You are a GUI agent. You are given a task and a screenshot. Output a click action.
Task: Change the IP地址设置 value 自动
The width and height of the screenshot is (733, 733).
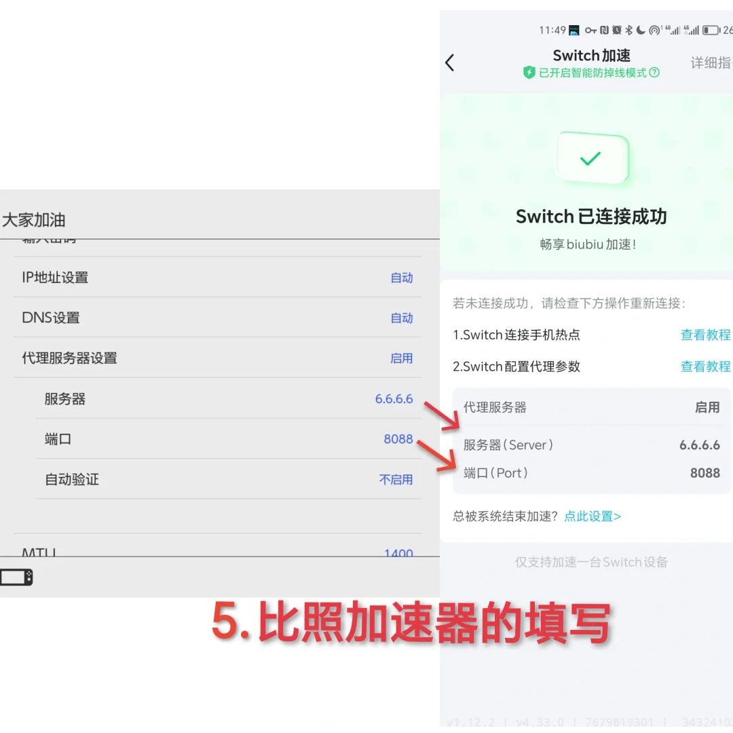click(x=402, y=278)
